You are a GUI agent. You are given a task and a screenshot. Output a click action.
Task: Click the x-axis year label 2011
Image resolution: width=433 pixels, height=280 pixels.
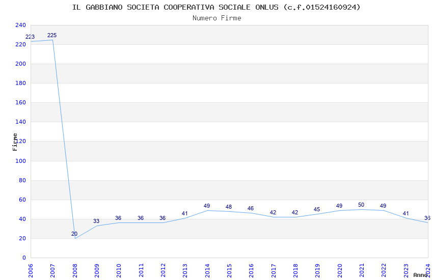click(x=141, y=270)
